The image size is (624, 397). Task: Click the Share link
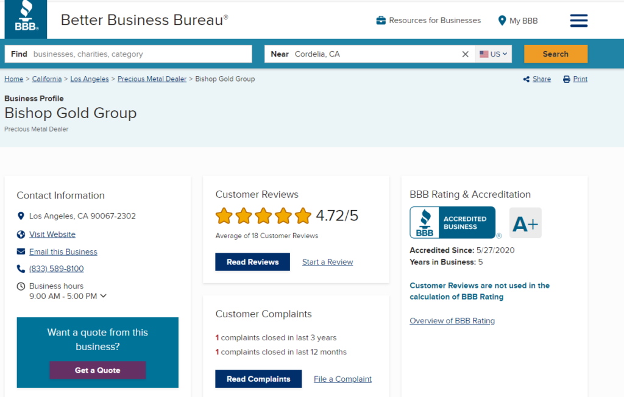(x=542, y=79)
